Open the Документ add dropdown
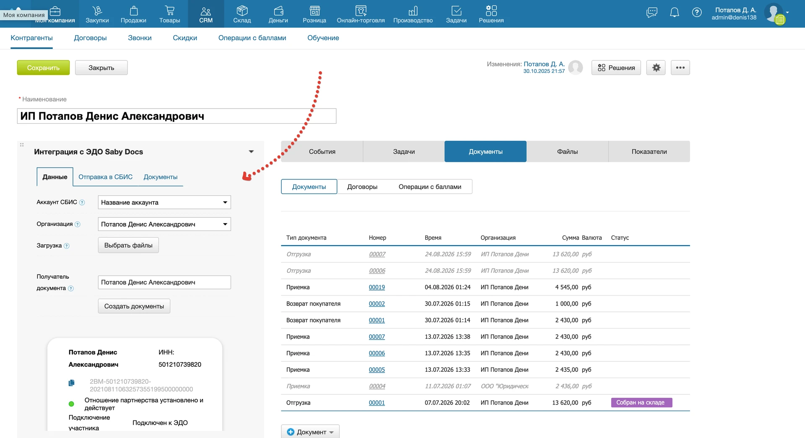 tap(310, 432)
